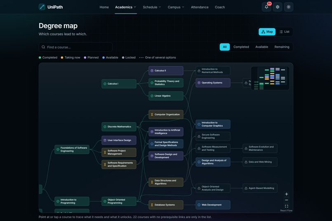The image size is (332, 221).
Task: Zoom in on the degree map
Action: (286, 194)
